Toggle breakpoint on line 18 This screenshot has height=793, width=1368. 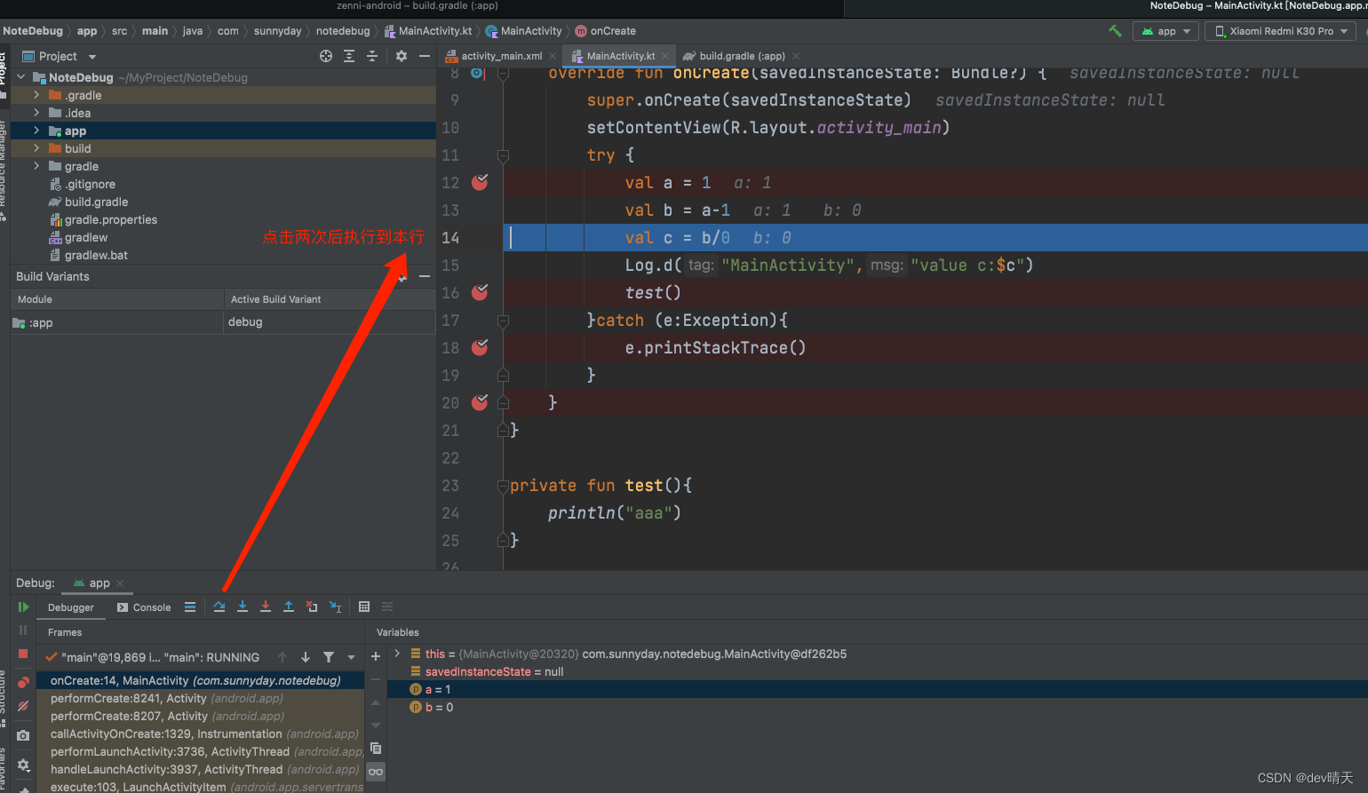coord(480,347)
